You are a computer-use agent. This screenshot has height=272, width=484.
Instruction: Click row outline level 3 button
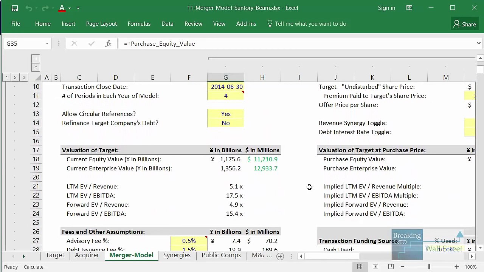(x=24, y=77)
